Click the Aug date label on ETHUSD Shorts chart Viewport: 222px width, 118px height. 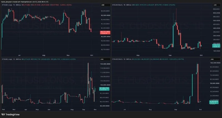[x=150, y=109]
